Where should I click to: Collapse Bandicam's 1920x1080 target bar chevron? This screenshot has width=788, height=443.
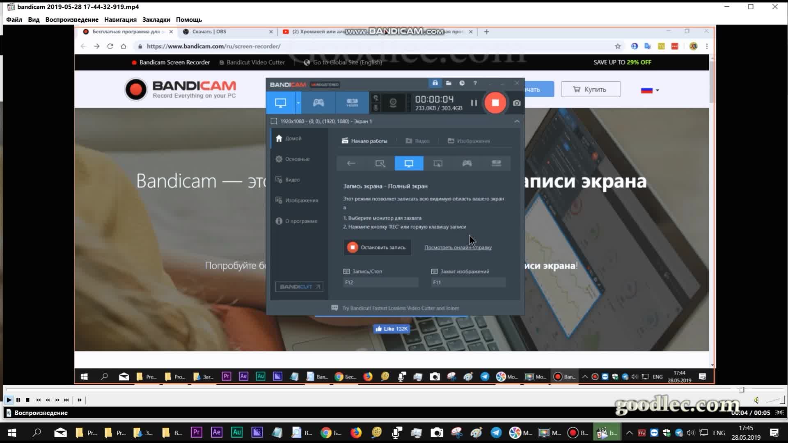click(517, 121)
